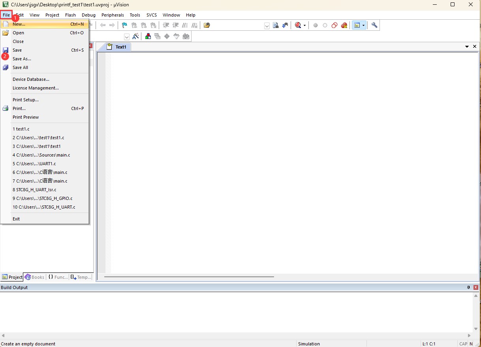Viewport: 481px width, 347px height.
Task: Select Print Preview menu entry
Action: [45, 117]
